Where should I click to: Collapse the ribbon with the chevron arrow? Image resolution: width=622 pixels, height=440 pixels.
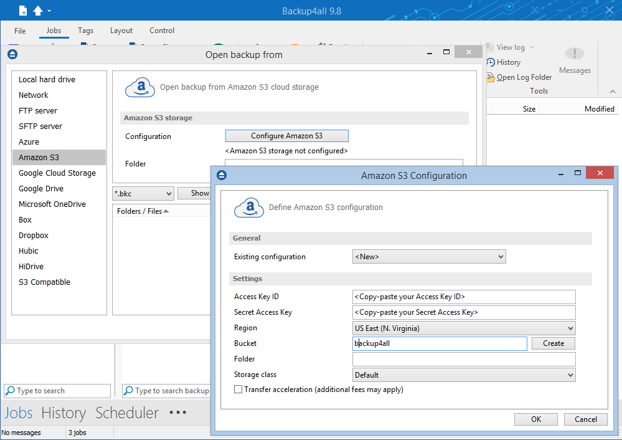(x=612, y=92)
